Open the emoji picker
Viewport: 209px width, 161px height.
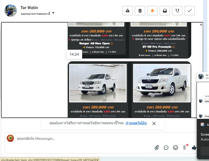(x=175, y=148)
